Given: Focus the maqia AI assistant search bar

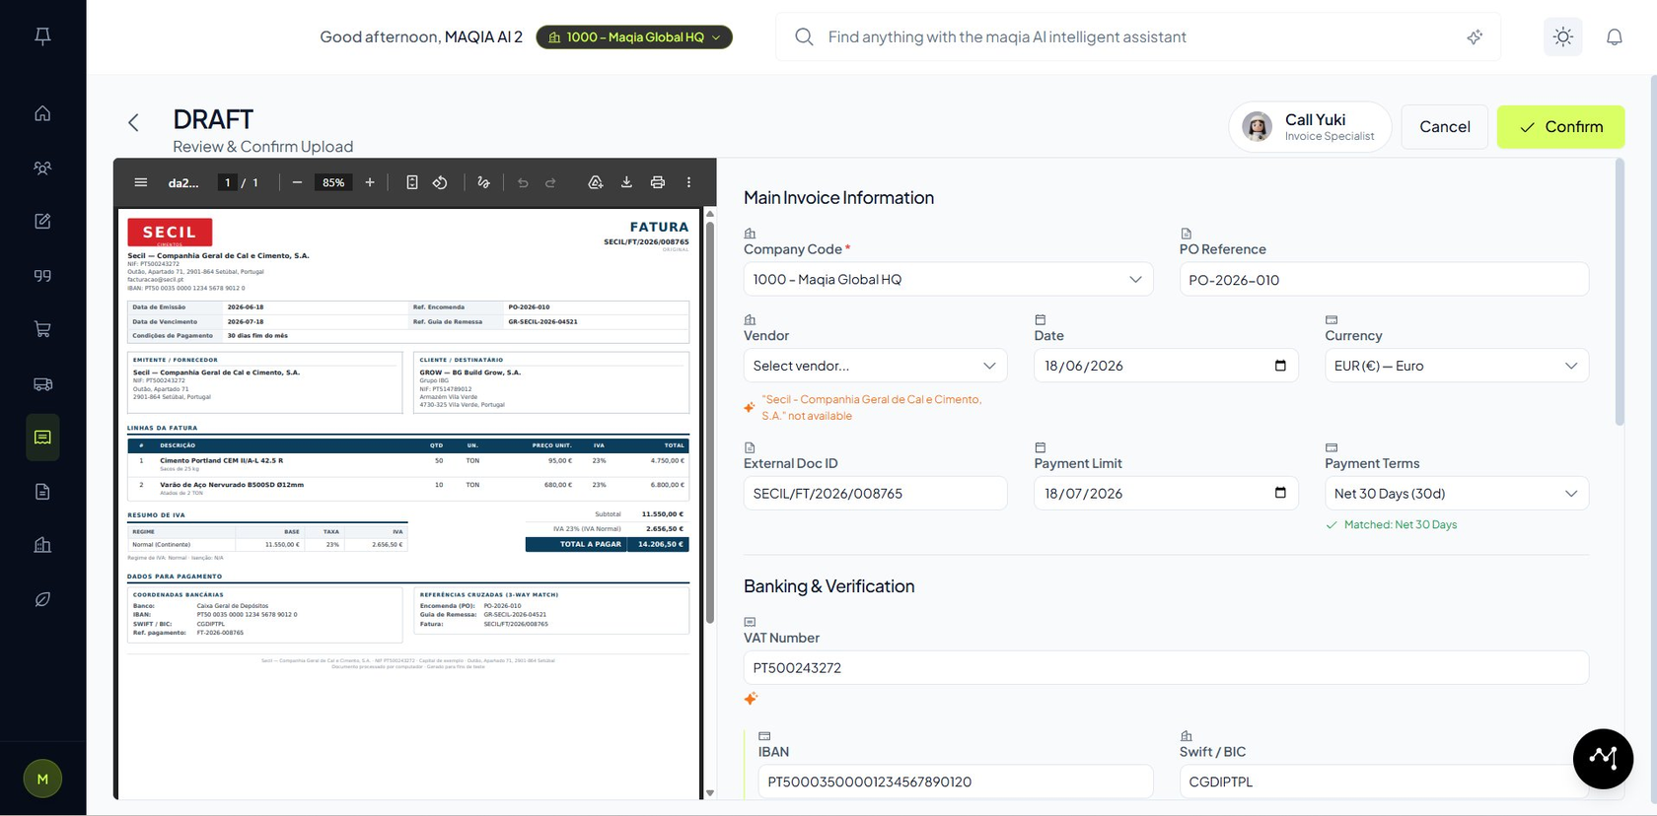Looking at the screenshot, I should pyautogui.click(x=1138, y=36).
